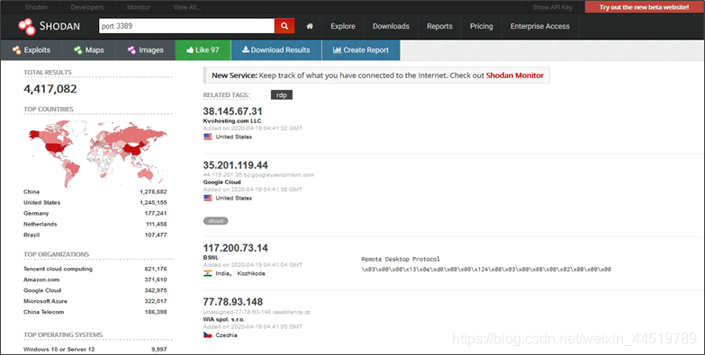Viewport: 705px width, 355px height.
Task: Click the bar chart icon on Create Report
Action: [338, 49]
